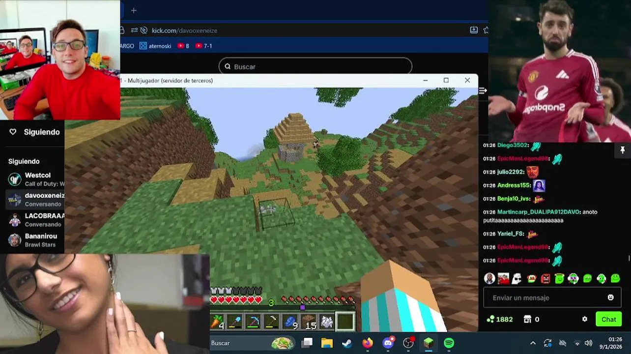Click the browser downloads icon
Viewport: 631px width, 354px height.
tap(474, 30)
